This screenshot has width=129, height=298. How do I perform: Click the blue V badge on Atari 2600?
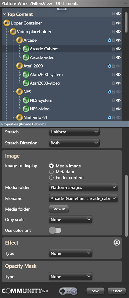click(109, 66)
